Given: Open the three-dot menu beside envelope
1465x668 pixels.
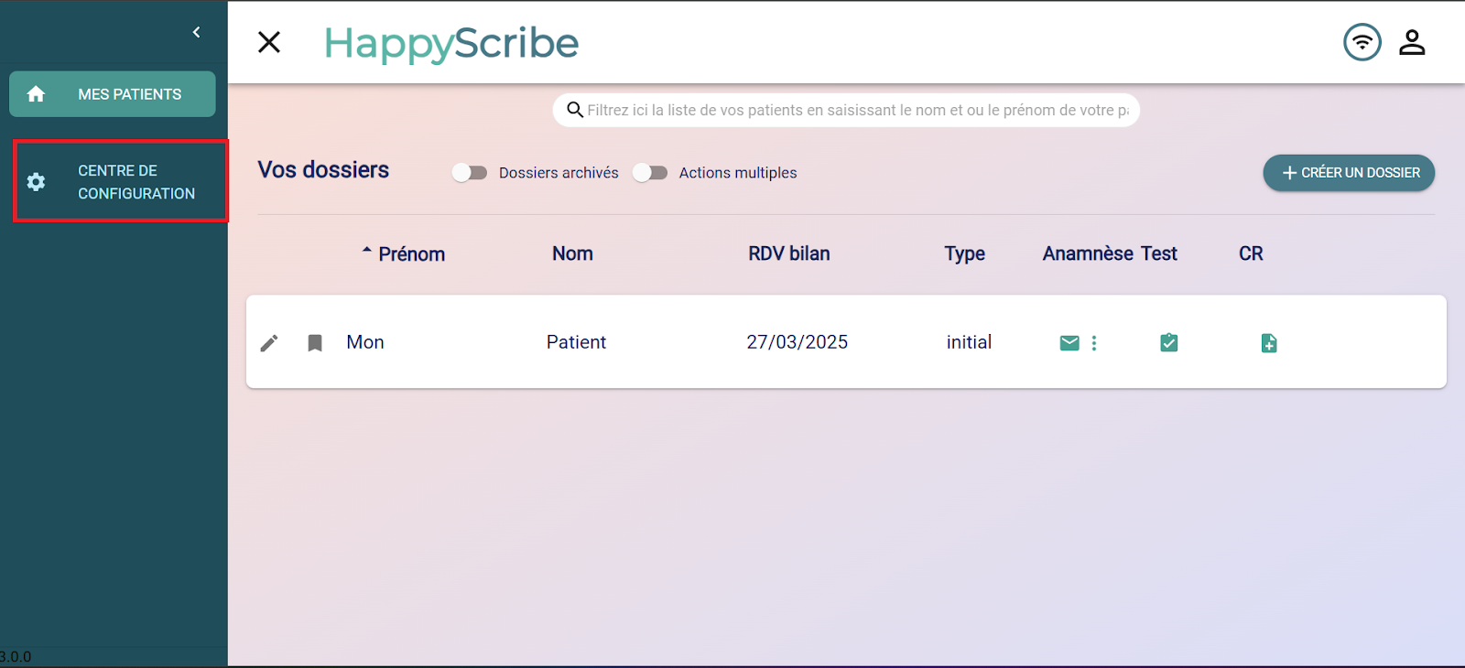Looking at the screenshot, I should (1094, 343).
